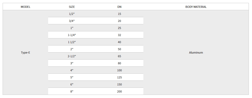This screenshot has width=252, height=98.
Task: Click the DN value 200
Action: coord(119,91)
